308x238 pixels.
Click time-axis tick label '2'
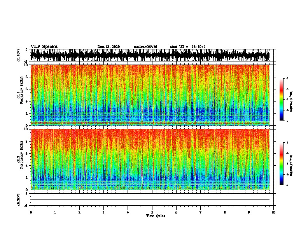[x=79, y=212]
